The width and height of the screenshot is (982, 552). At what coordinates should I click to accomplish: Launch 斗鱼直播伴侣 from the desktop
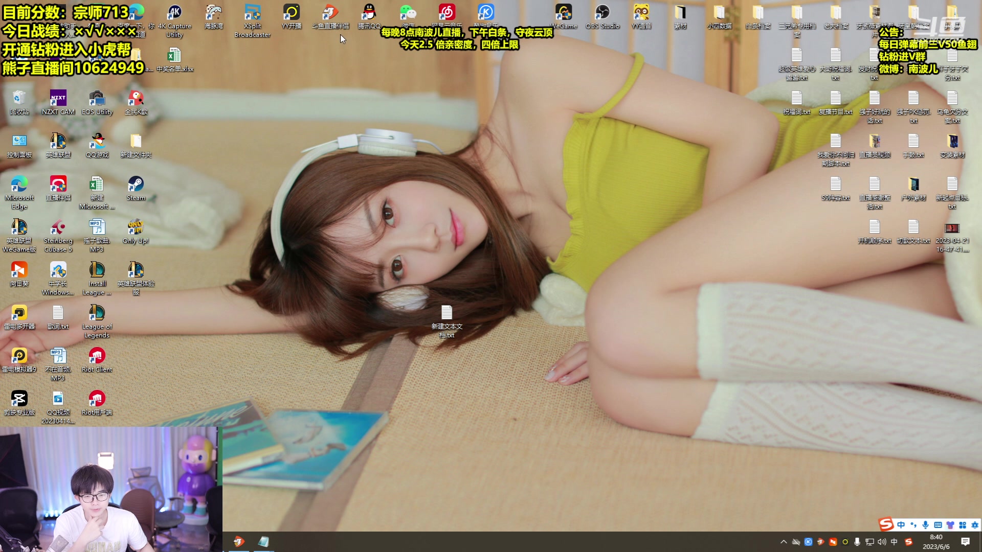[x=330, y=16]
